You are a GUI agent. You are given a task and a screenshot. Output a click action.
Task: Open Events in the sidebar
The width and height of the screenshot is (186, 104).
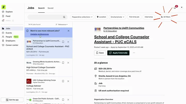pyautogui.click(x=7, y=33)
